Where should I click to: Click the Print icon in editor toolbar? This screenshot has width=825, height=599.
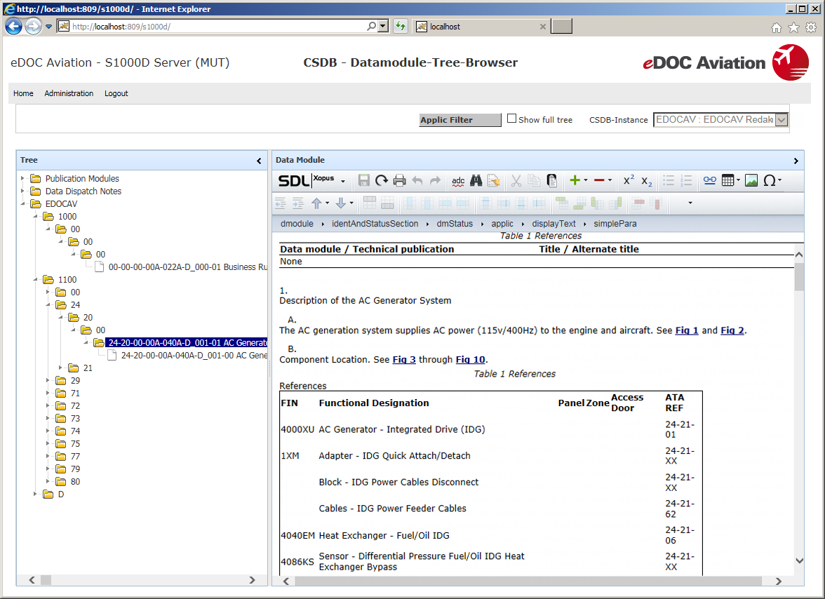[399, 181]
